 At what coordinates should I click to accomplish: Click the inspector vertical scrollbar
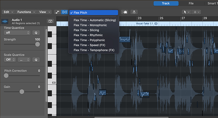(46, 66)
